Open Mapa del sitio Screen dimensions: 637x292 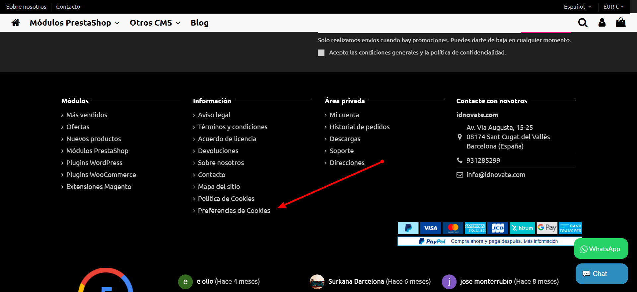(x=219, y=187)
